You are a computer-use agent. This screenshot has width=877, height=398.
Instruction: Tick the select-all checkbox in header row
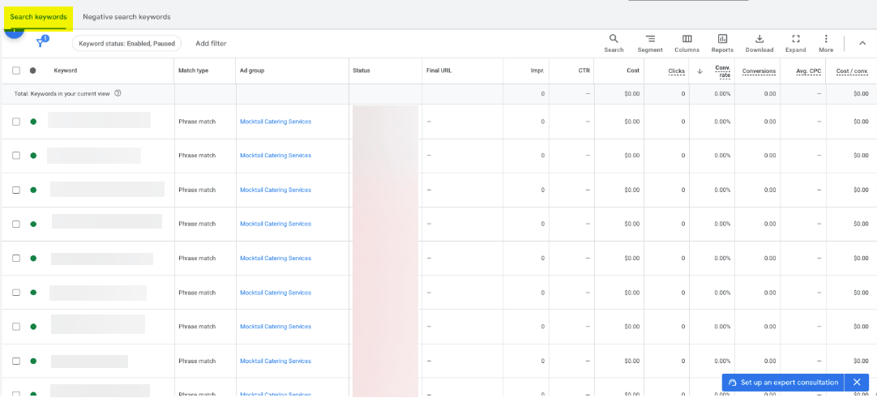coord(16,71)
